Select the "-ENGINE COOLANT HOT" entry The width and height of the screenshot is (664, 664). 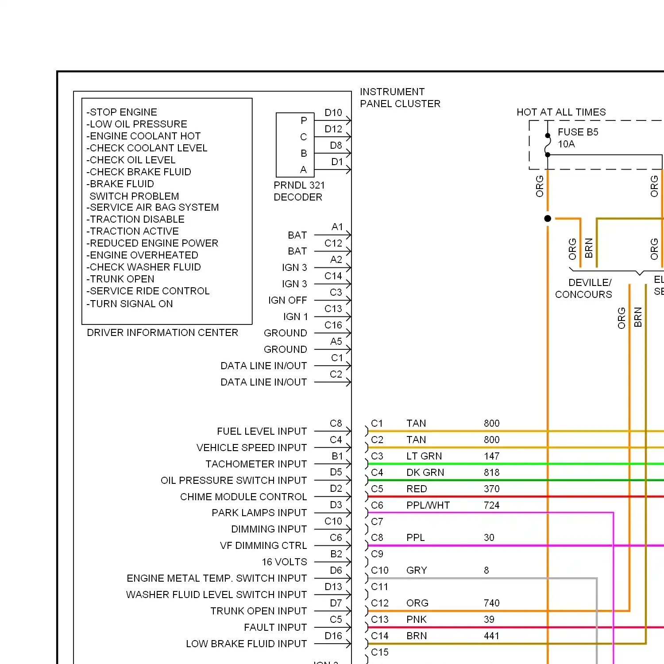point(143,136)
